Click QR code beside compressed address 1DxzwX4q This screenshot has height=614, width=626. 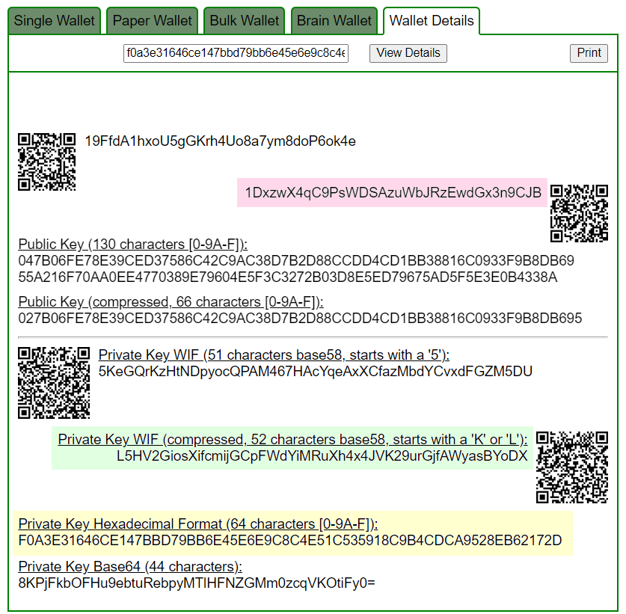tap(580, 213)
